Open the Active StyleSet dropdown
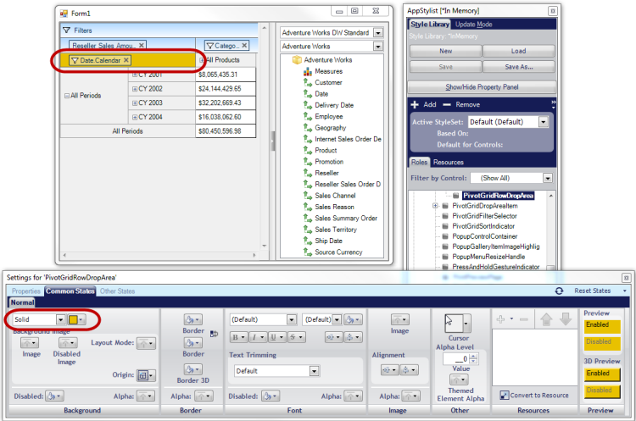The width and height of the screenshot is (636, 421). coord(543,122)
